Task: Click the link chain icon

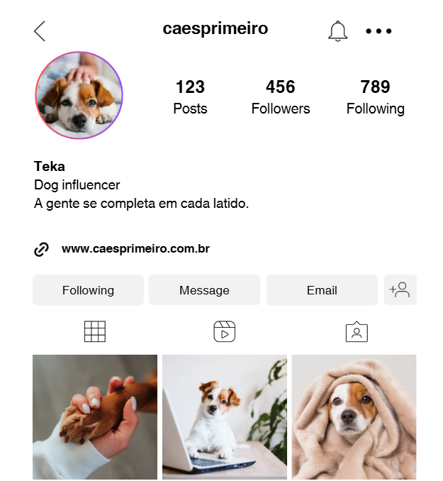Action: tap(41, 249)
